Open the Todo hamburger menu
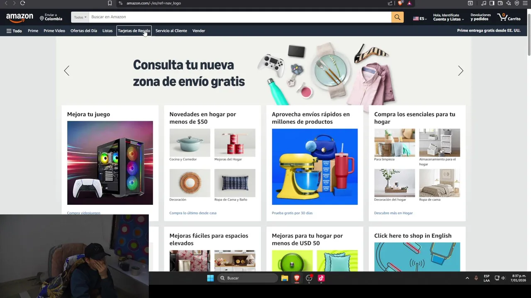This screenshot has height=298, width=531. 14,31
